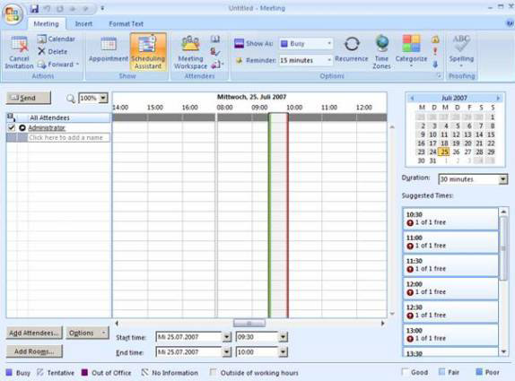Click the All Attendees header icon
515x381 pixels.
pos(11,117)
